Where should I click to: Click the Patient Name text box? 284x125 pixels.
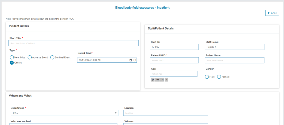(x=234, y=60)
